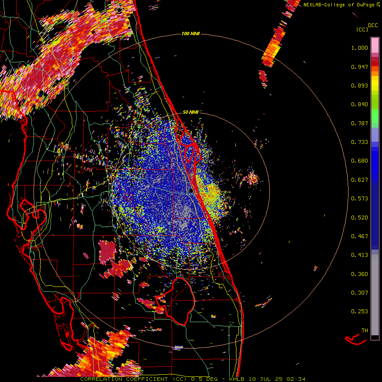Select the 0.787 scale value

pyautogui.click(x=360, y=123)
